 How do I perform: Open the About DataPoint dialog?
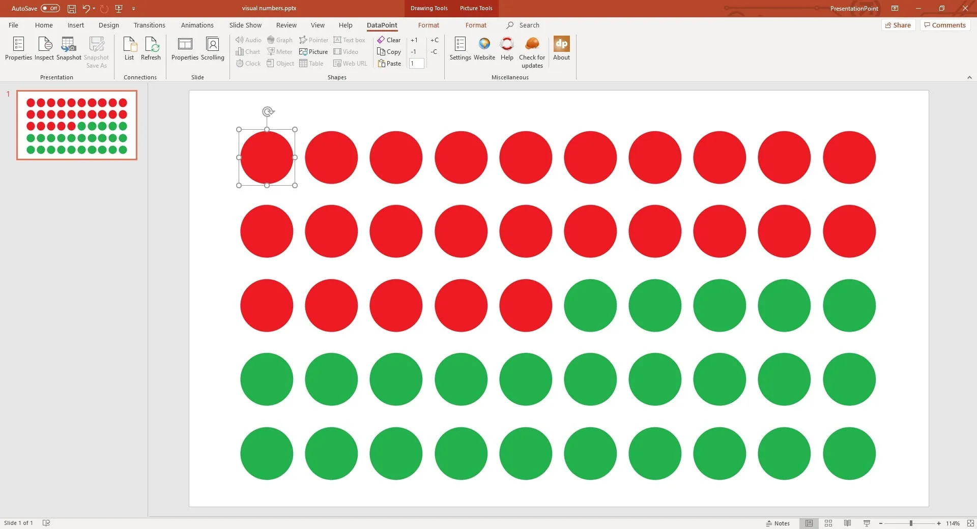click(561, 48)
